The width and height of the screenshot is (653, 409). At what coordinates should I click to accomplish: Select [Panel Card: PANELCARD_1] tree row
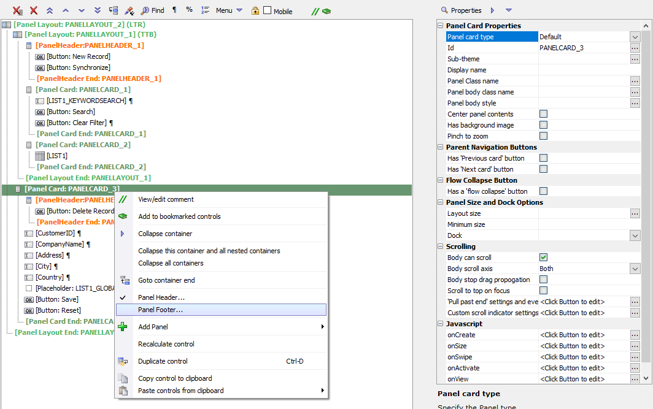pyautogui.click(x=83, y=90)
